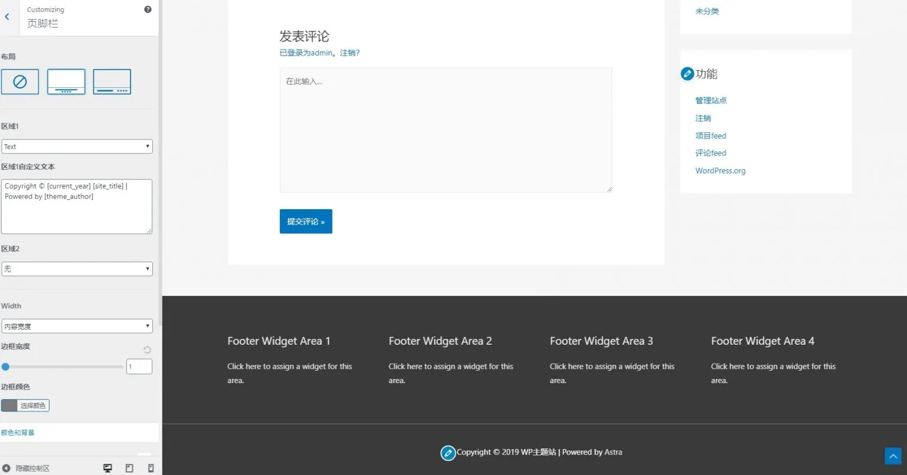Open 选择颜色 border color picker

coord(32,405)
